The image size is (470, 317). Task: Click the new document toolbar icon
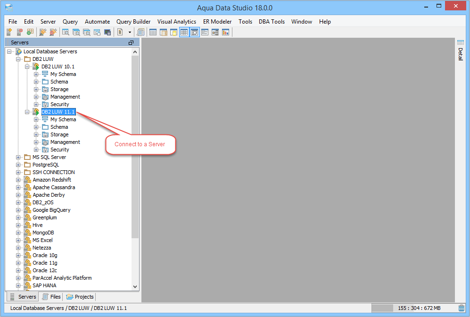(x=120, y=32)
